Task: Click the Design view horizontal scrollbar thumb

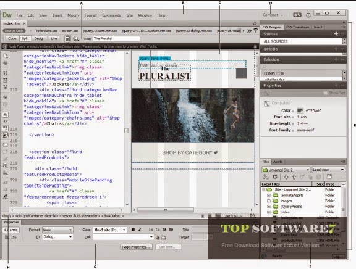Action: [166, 210]
